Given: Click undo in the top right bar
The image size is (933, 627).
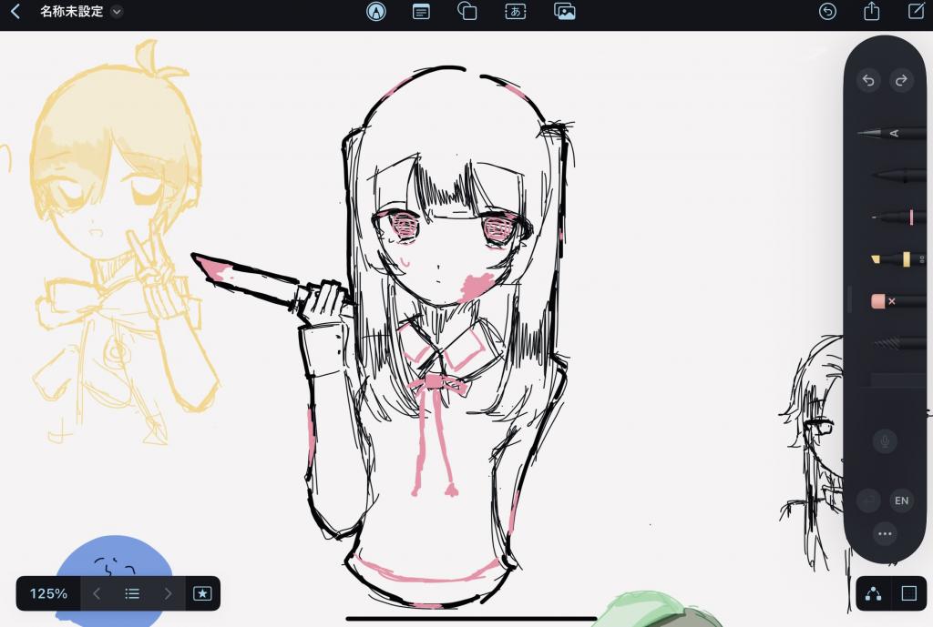Looking at the screenshot, I should (x=827, y=12).
